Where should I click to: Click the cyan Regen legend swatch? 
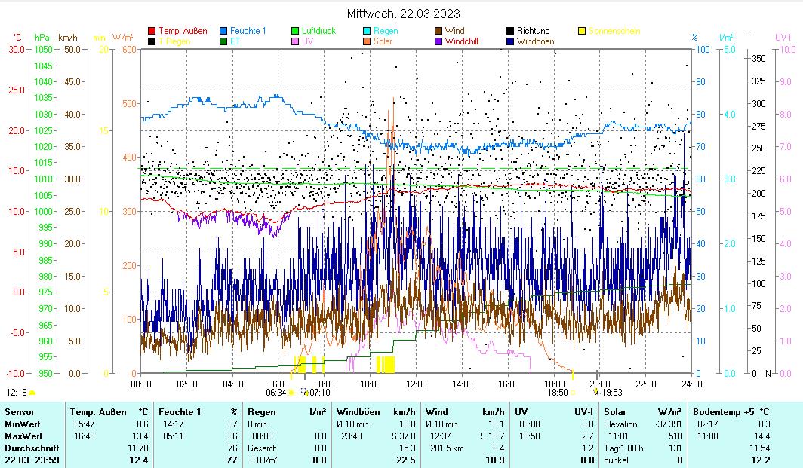367,31
